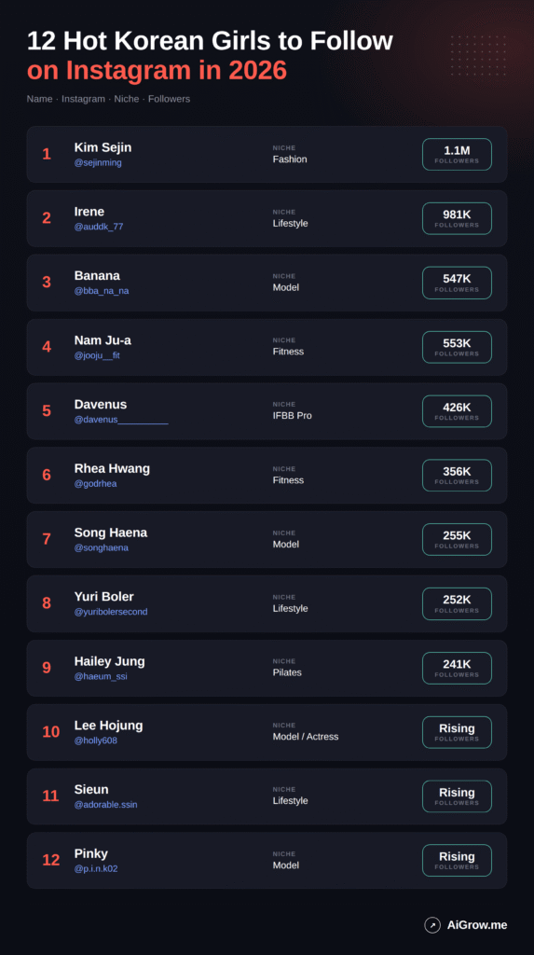Open the @haeum_ssi handle link

(101, 676)
